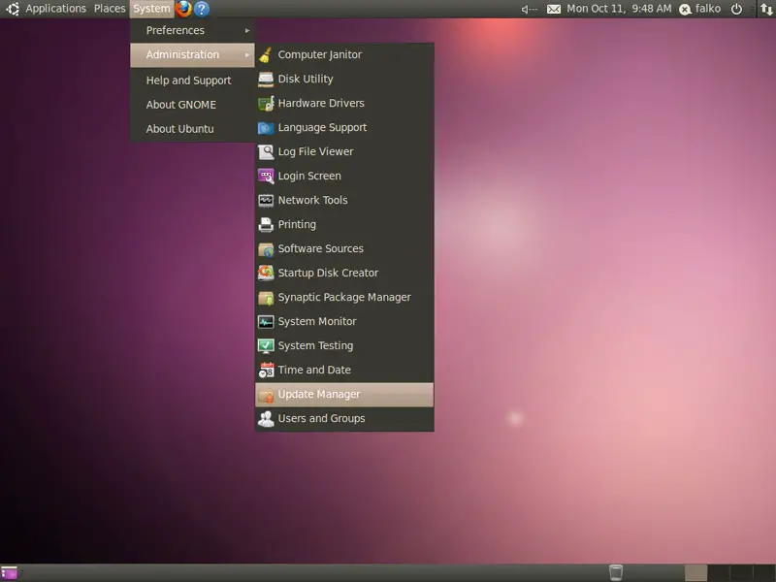Click the Users and Groups people icon
Image resolution: width=776 pixels, height=582 pixels.
coord(266,419)
